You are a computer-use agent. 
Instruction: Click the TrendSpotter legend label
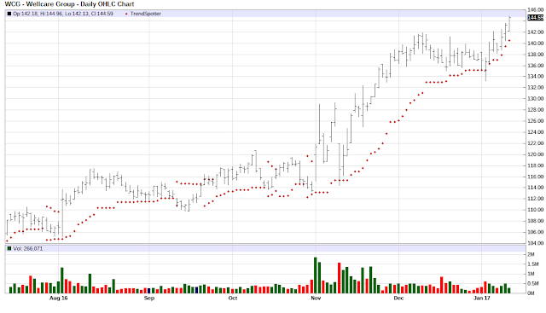[146, 14]
